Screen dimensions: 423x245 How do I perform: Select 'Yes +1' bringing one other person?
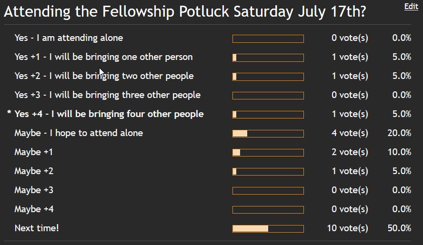click(x=103, y=57)
